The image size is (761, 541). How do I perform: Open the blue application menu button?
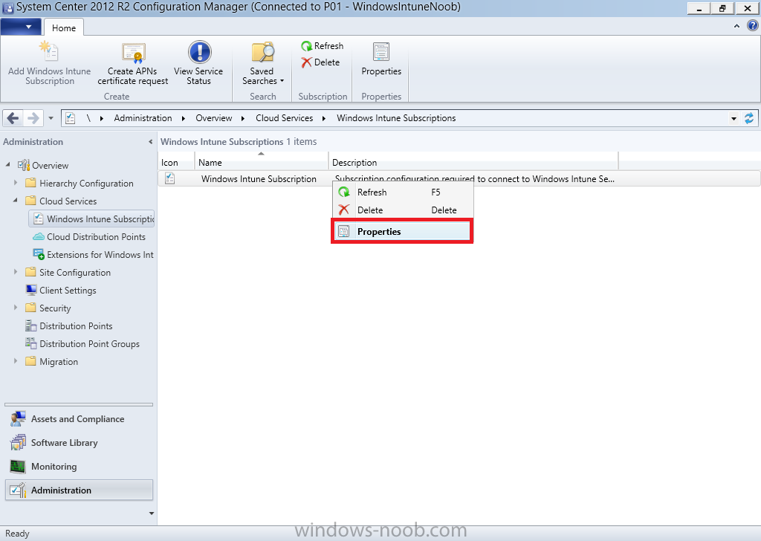tap(21, 27)
